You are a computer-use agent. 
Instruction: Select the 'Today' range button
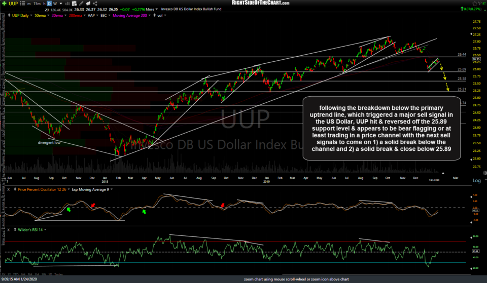pyautogui.click(x=58, y=274)
